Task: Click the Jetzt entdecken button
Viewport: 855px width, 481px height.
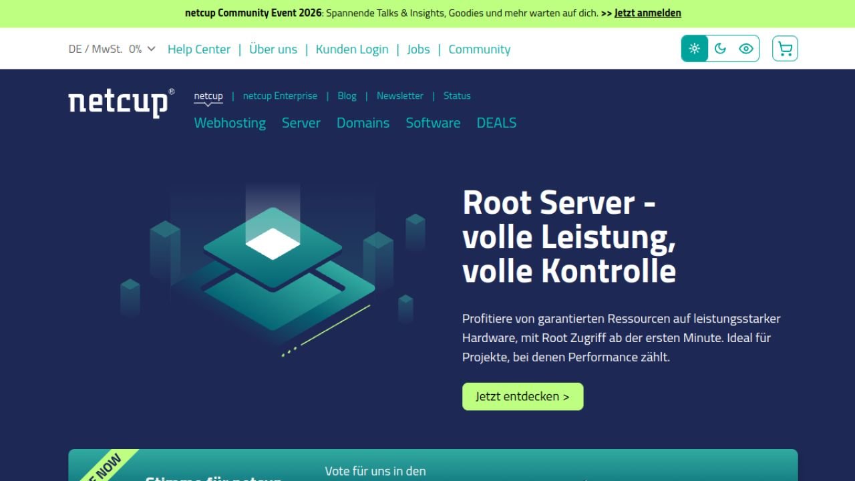Action: pos(523,397)
